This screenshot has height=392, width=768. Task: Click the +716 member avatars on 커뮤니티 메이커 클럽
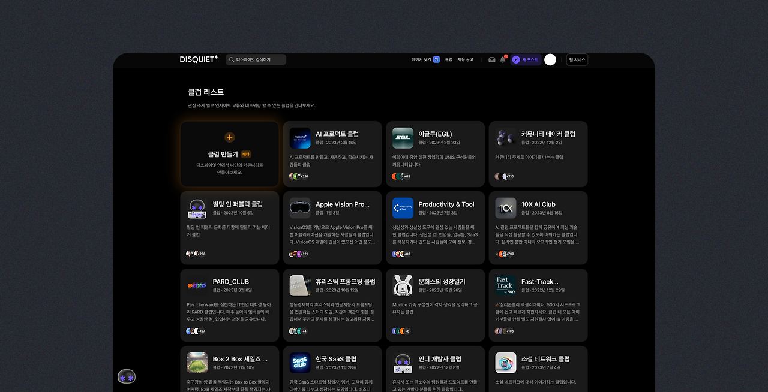point(505,176)
